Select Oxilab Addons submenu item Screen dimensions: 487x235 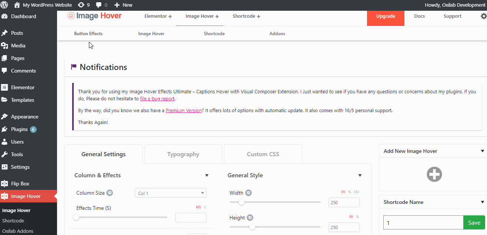pos(18,231)
